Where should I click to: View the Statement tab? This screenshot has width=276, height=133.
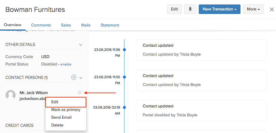click(x=110, y=25)
